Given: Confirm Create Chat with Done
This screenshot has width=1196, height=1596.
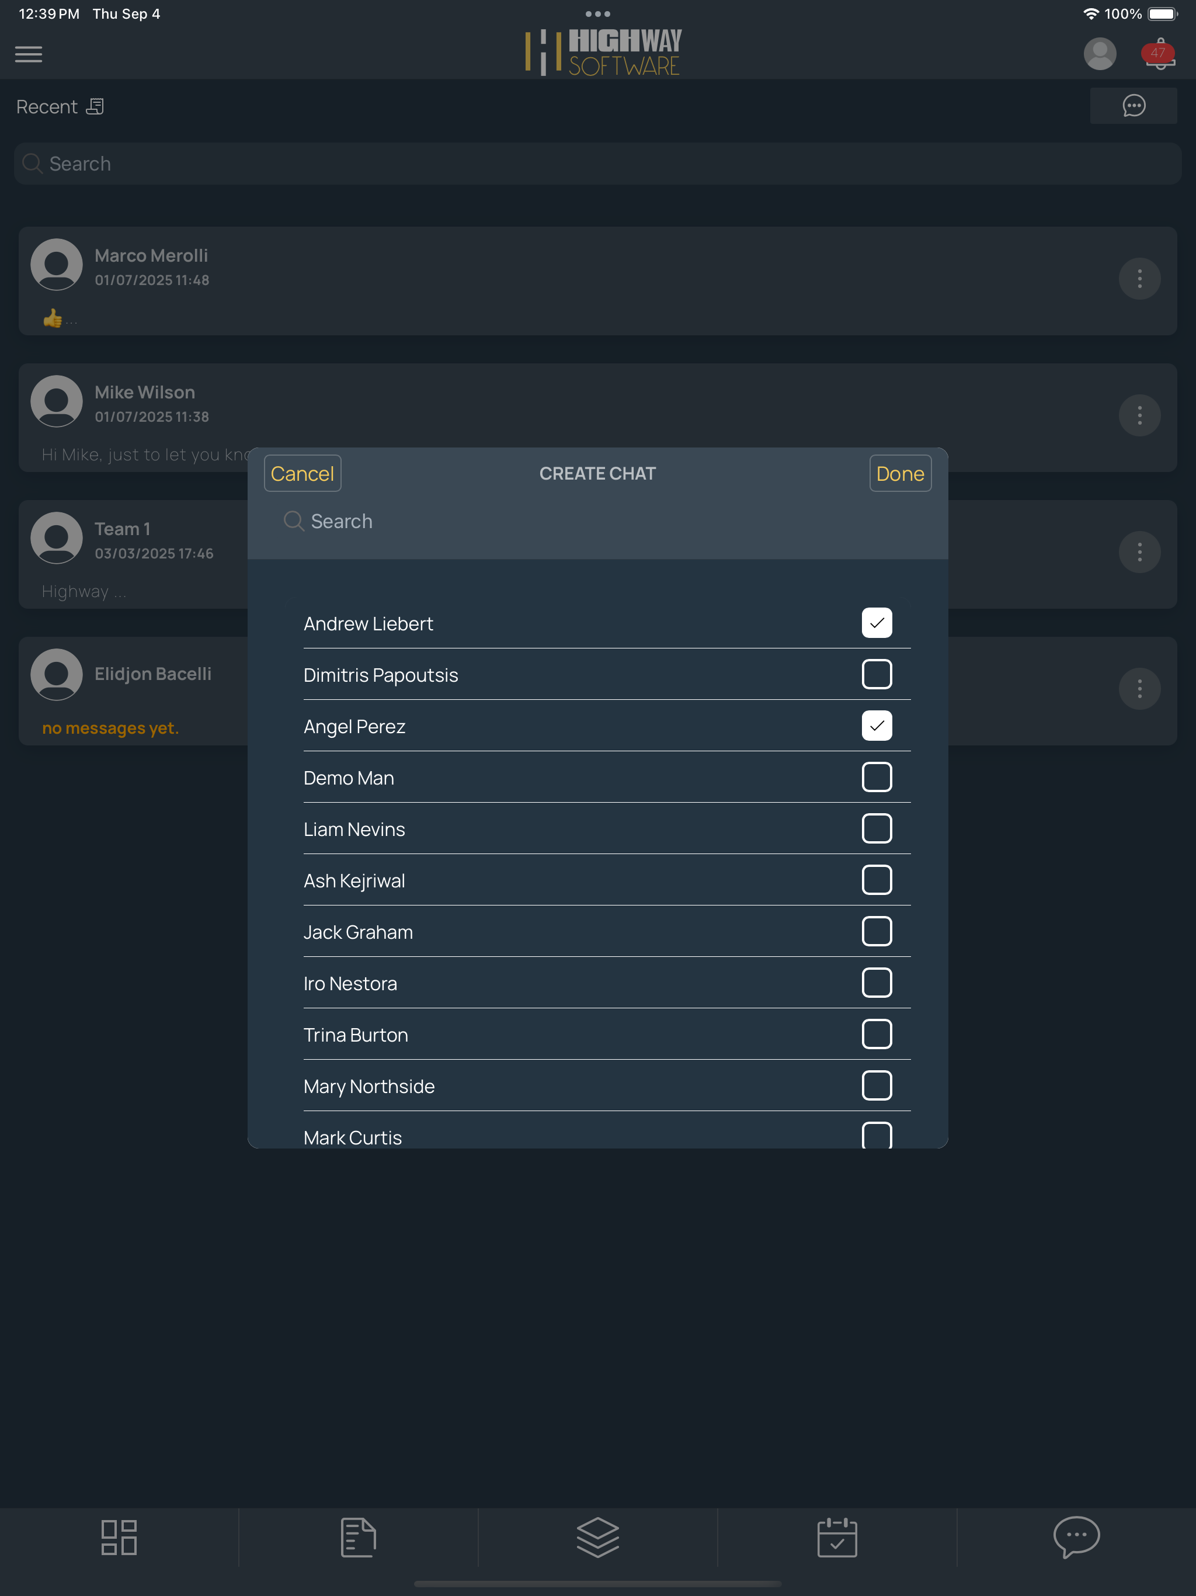Looking at the screenshot, I should click(x=899, y=473).
